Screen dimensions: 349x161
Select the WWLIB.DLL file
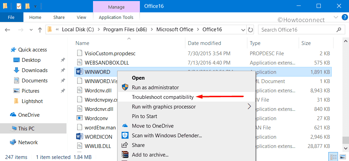click(x=98, y=146)
